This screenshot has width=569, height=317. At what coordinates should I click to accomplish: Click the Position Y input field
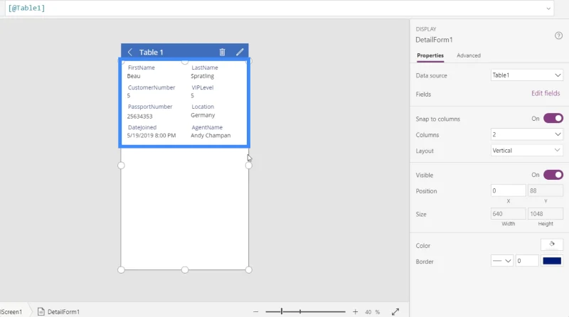point(545,190)
